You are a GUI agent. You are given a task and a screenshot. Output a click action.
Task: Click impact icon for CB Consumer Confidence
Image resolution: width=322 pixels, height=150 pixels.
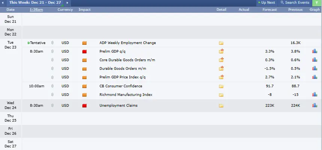click(84, 86)
